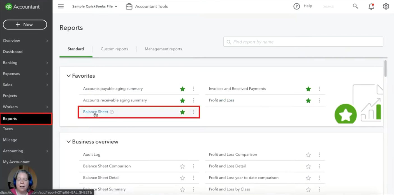394x195 pixels.
Task: Switch to the Management reports tab
Action: point(163,49)
